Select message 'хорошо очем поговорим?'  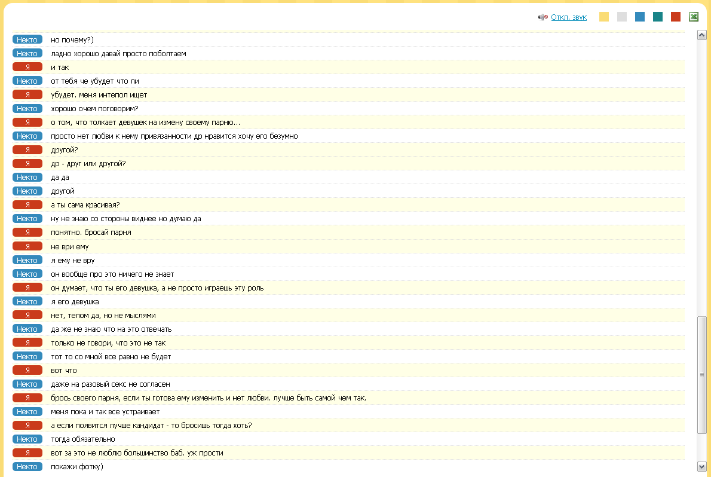(x=94, y=109)
